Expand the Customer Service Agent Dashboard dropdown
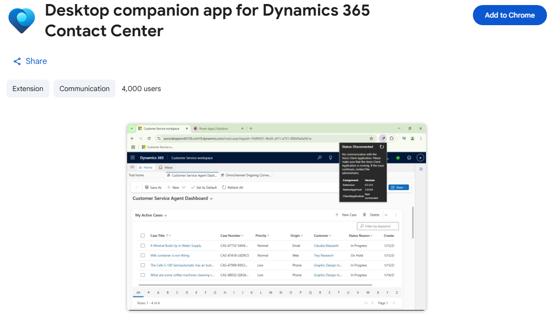The width and height of the screenshot is (549, 318). (211, 198)
